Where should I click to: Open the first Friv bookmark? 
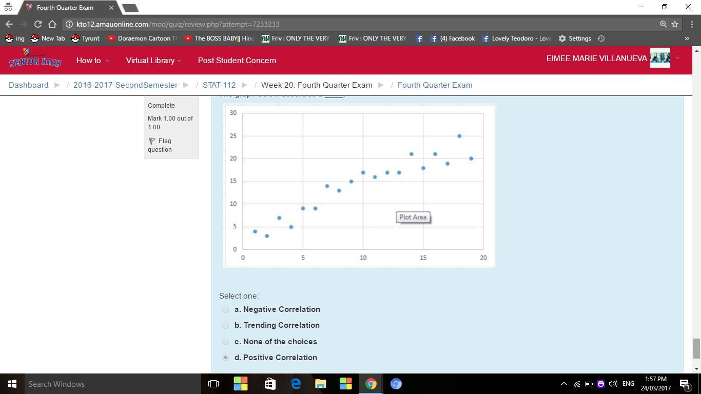(296, 38)
